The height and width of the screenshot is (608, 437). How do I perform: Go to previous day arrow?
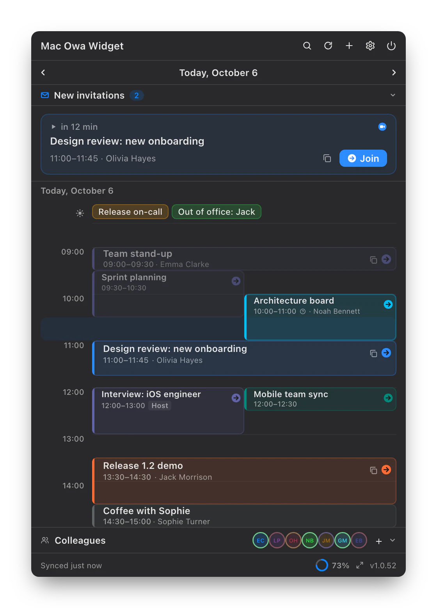pos(43,72)
